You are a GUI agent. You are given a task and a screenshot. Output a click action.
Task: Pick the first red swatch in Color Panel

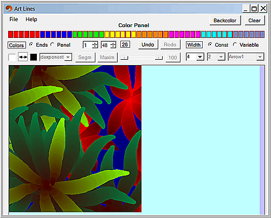(10, 34)
